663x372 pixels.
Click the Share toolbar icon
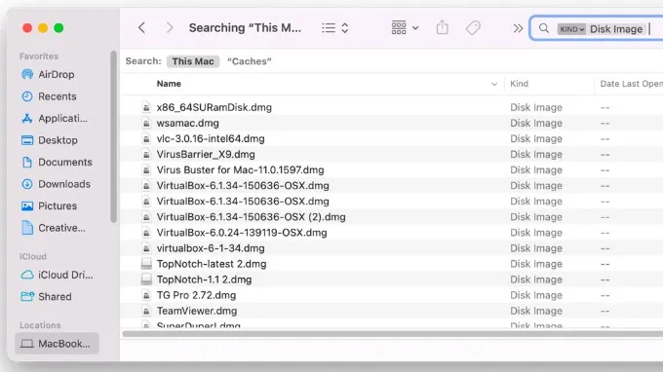(443, 27)
